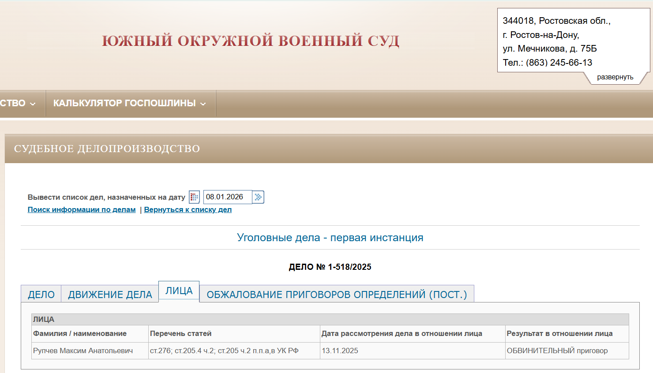This screenshot has width=653, height=373.
Task: Click the Южный окружной военный суд title
Action: coord(250,41)
